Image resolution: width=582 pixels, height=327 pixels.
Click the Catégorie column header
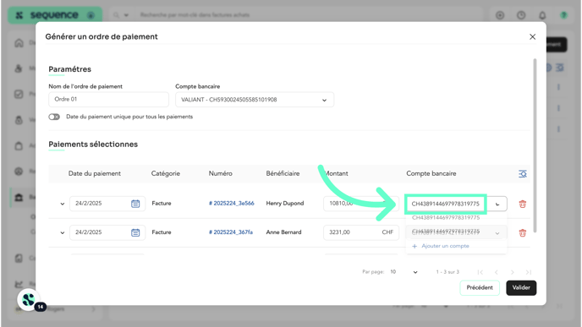[166, 173]
